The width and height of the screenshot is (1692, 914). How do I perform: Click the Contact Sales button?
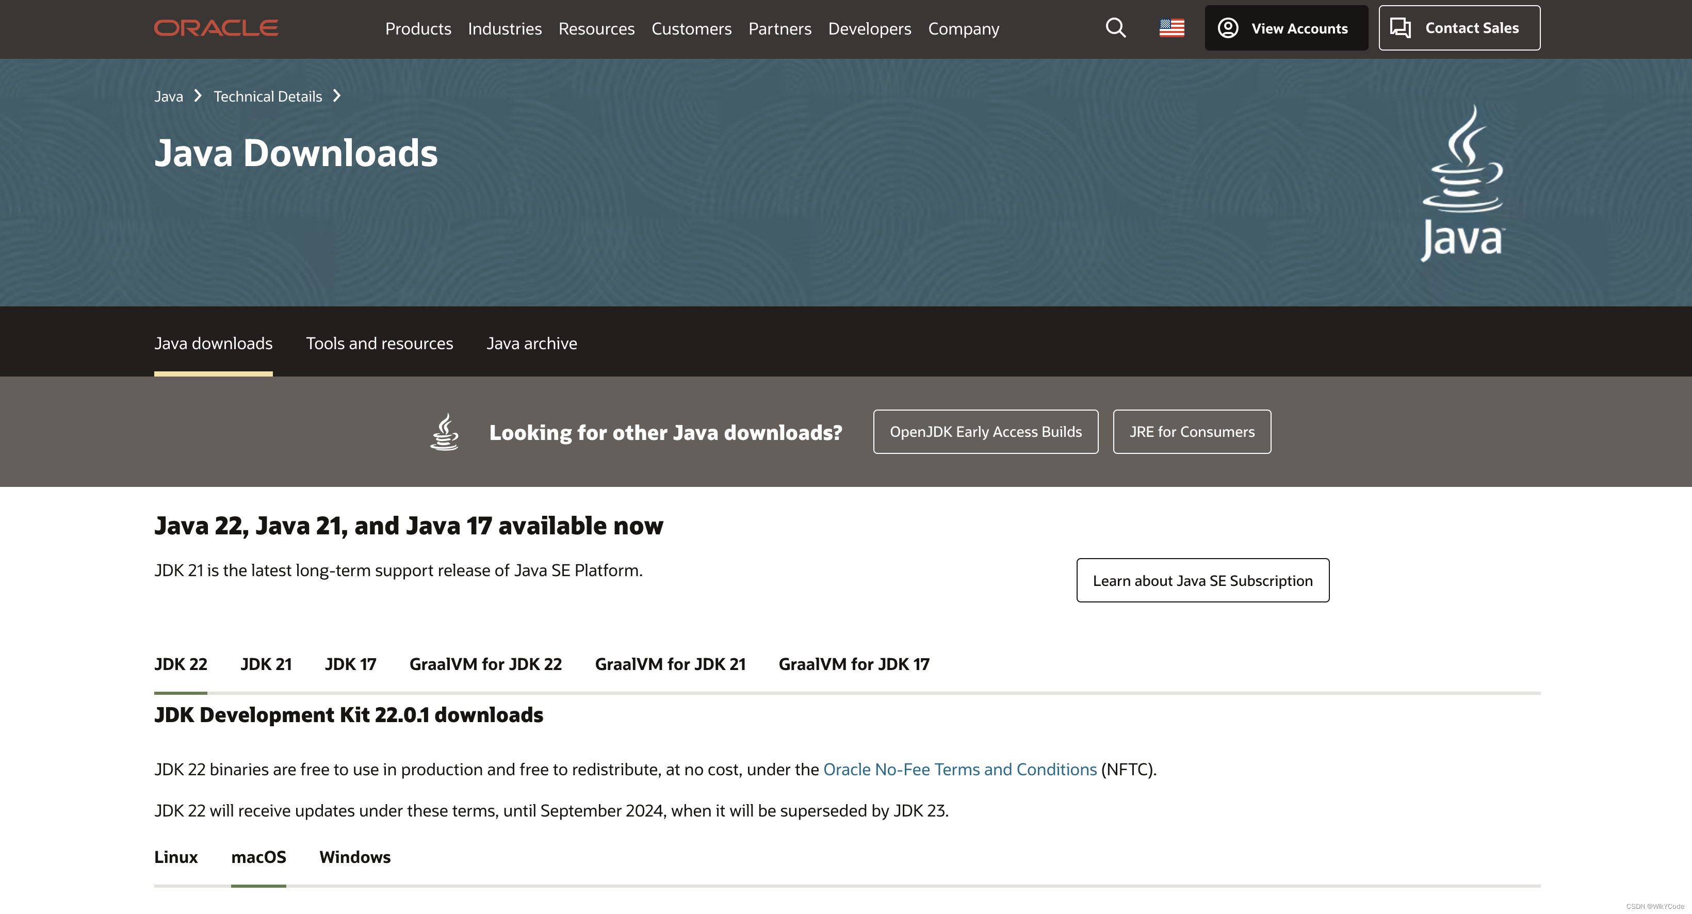point(1459,28)
